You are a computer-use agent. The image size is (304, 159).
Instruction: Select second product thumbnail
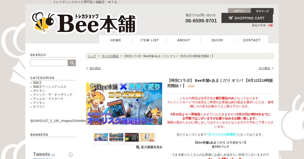click(x=117, y=137)
